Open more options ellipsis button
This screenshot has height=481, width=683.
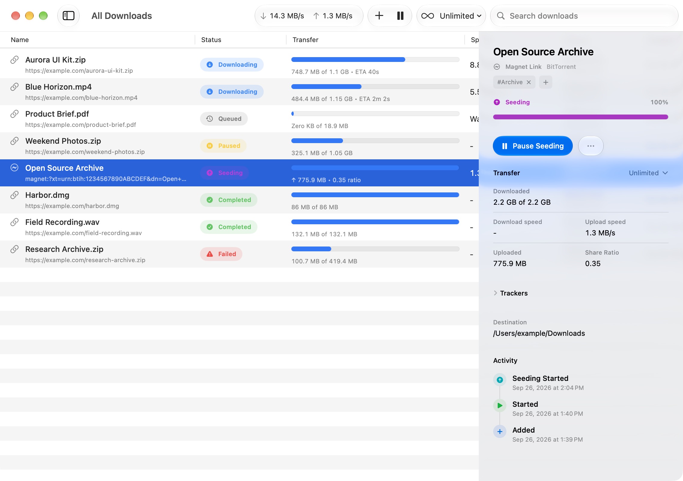click(x=591, y=146)
